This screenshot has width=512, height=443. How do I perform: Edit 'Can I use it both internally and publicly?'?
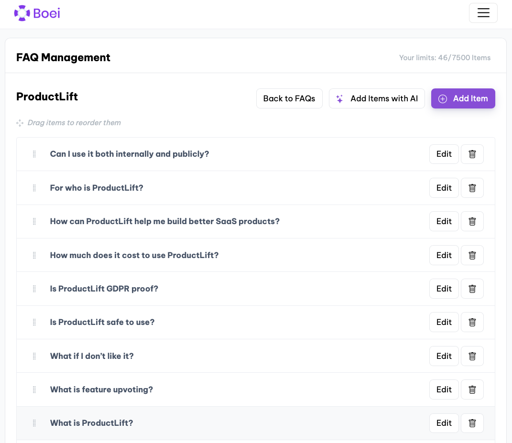click(444, 154)
